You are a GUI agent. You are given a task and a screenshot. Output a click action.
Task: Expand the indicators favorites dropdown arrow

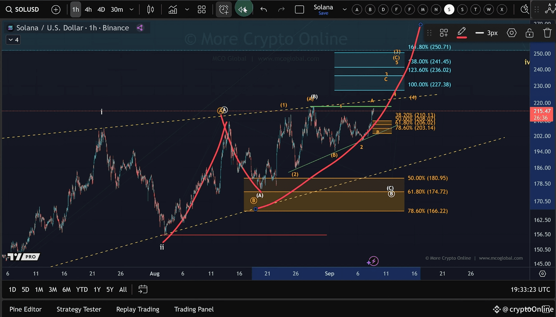point(187,9)
